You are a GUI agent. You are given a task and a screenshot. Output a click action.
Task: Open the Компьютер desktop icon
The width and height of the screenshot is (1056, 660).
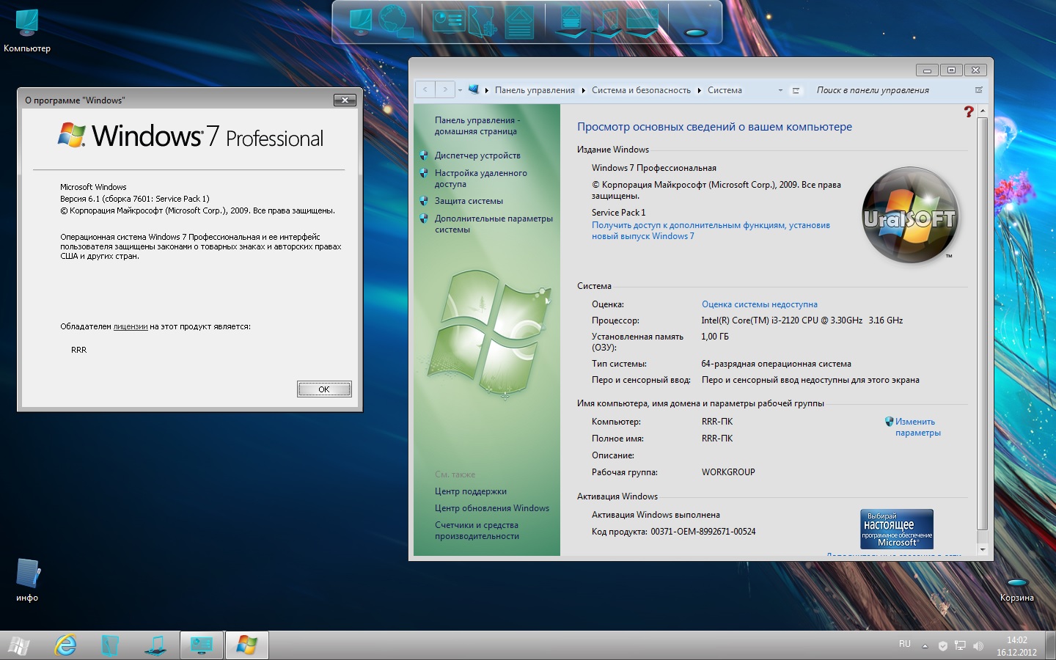click(27, 32)
